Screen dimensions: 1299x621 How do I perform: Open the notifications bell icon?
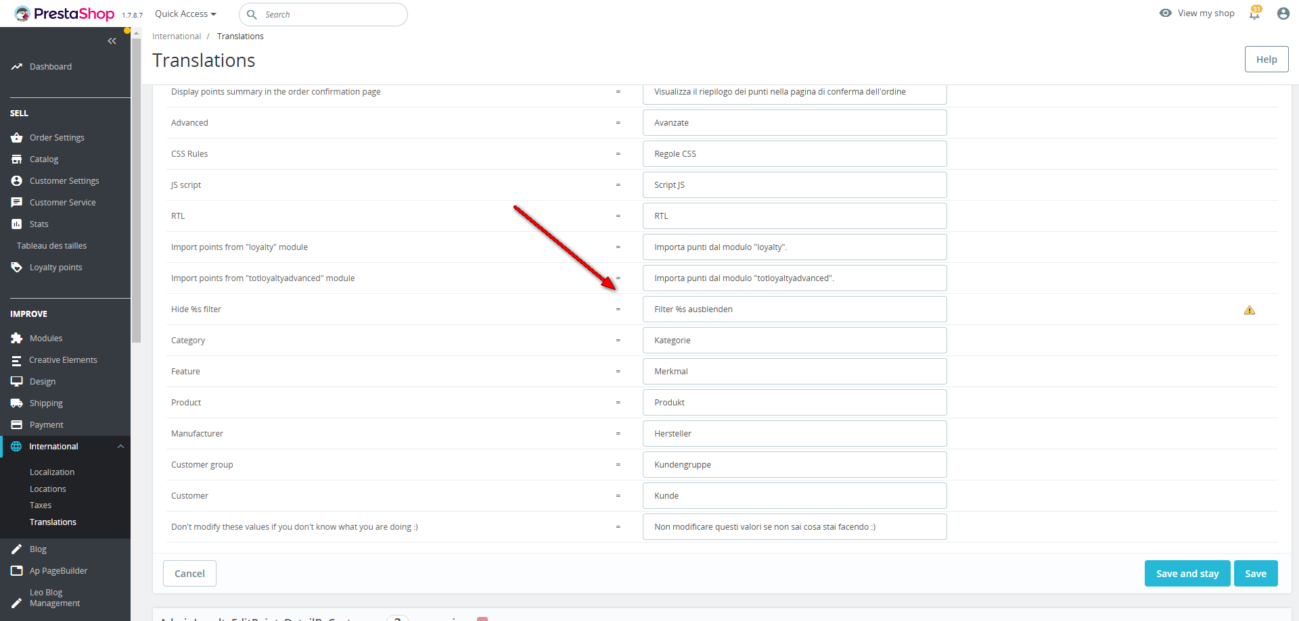click(x=1254, y=14)
